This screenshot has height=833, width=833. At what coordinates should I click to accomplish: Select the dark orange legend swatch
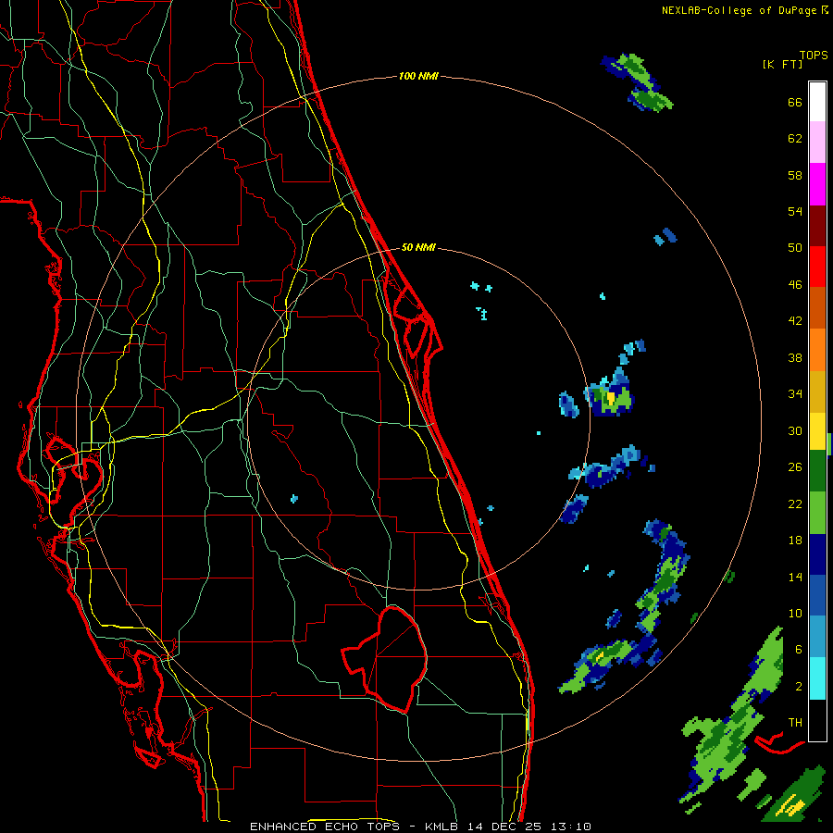click(x=817, y=308)
